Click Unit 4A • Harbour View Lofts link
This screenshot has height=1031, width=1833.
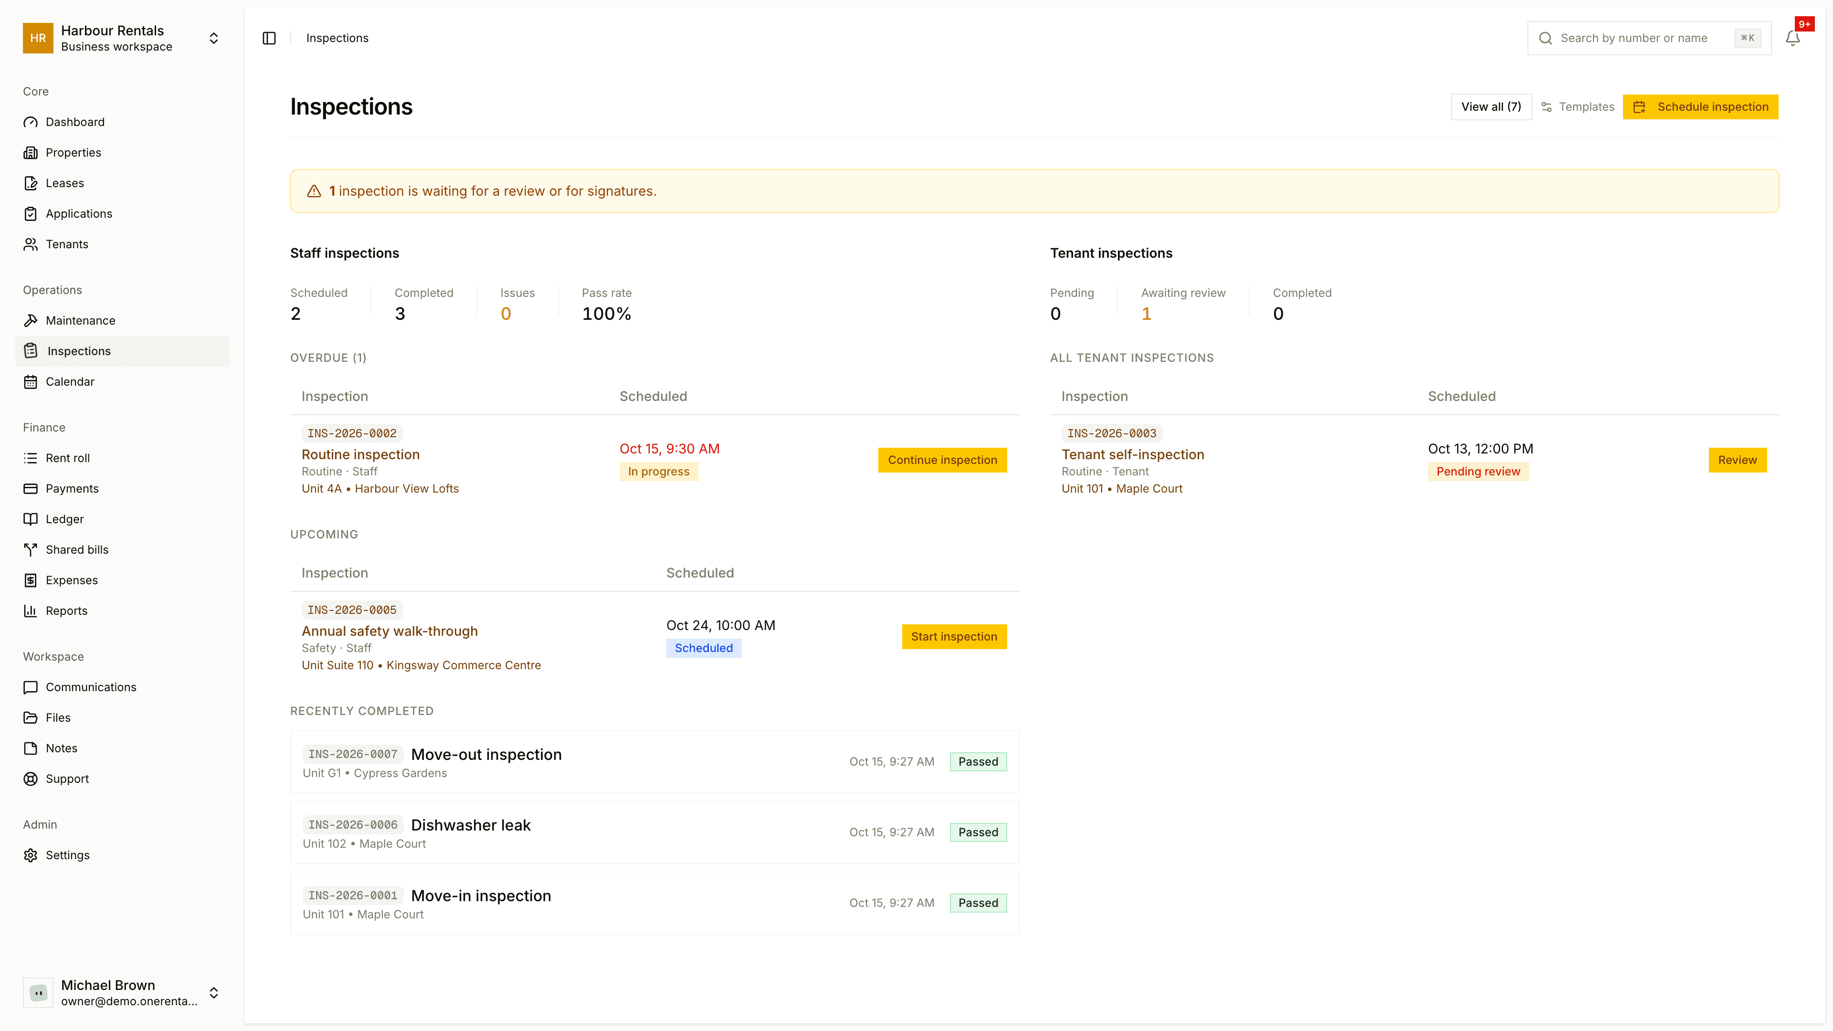[380, 489]
